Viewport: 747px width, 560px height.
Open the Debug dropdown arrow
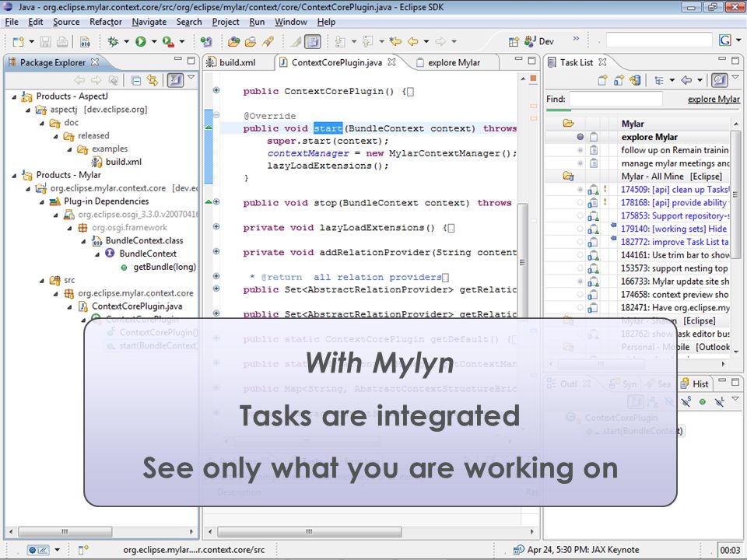click(126, 42)
